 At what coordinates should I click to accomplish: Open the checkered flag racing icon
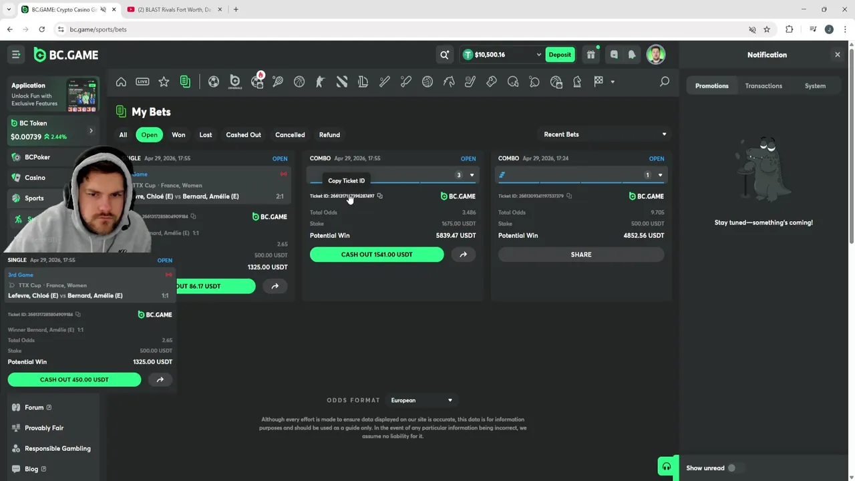(x=598, y=82)
